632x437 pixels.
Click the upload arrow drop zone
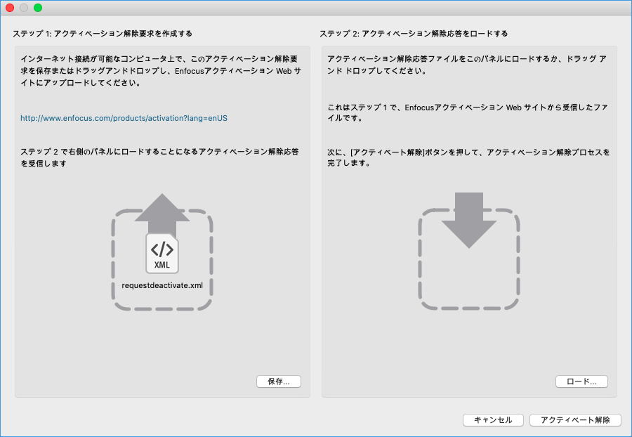coord(162,252)
